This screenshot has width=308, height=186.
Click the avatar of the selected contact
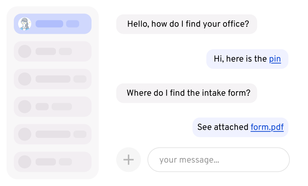pos(25,24)
